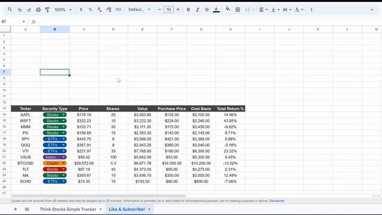Open text rotation dropdown

[299, 10]
